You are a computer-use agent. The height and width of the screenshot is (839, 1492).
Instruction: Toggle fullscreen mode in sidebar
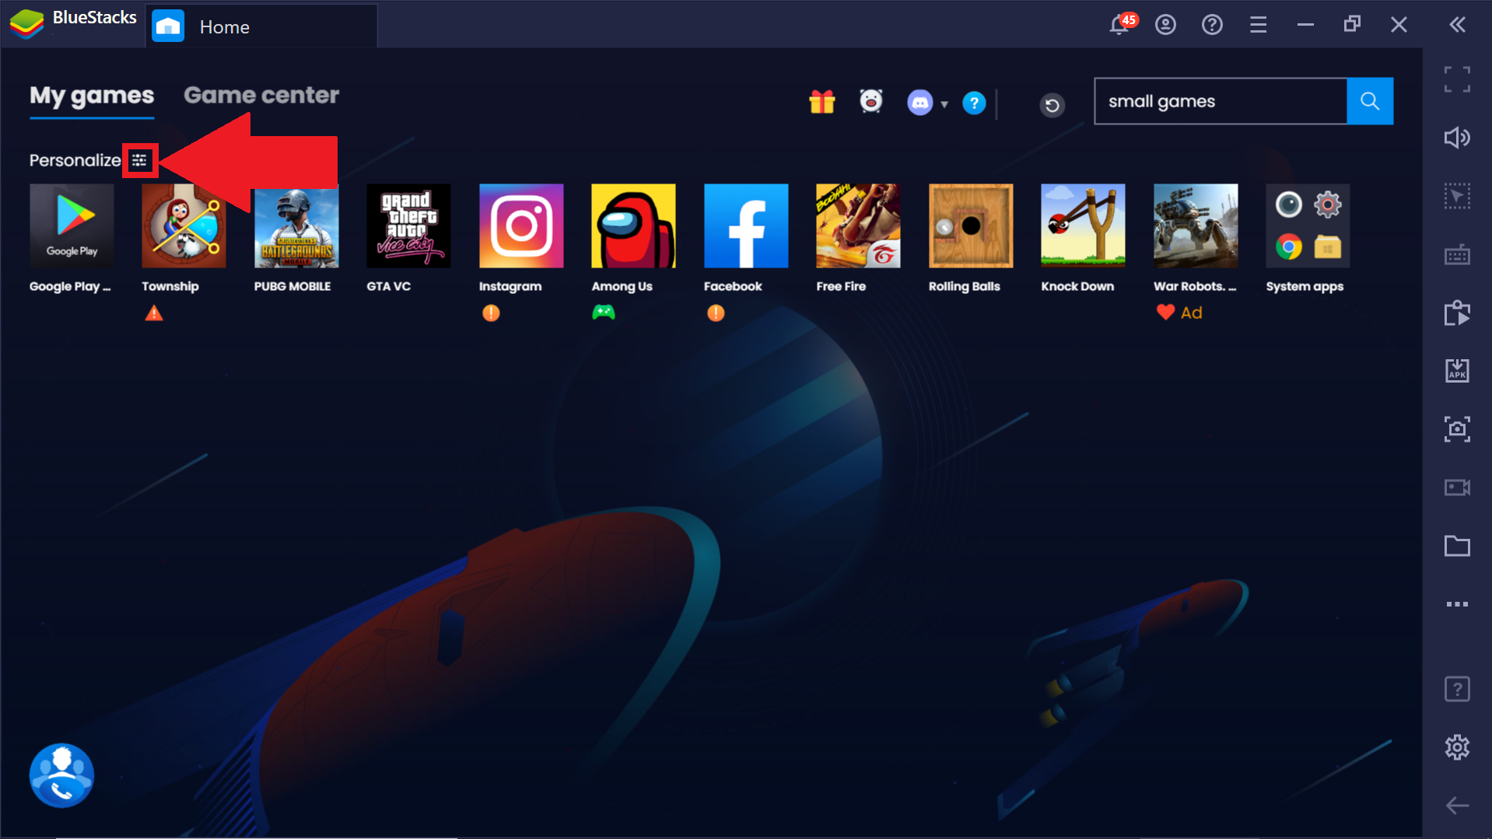click(1457, 79)
